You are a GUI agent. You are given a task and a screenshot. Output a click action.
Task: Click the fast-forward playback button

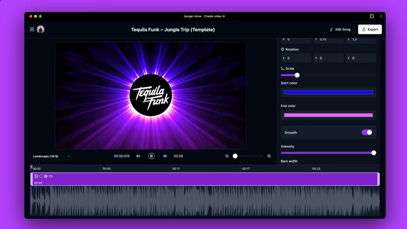coord(165,156)
